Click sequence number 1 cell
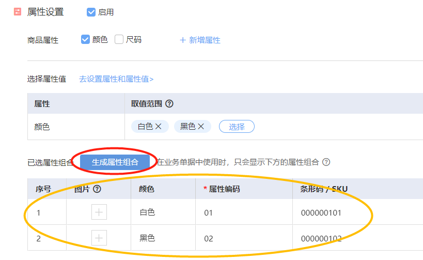Screen dimensions: 423x260 47,212
